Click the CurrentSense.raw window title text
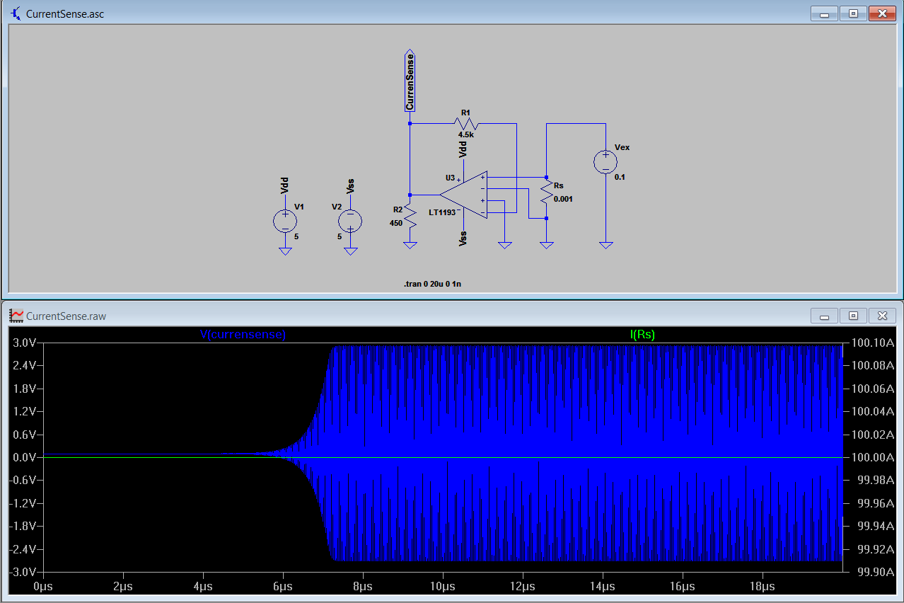 (x=66, y=316)
